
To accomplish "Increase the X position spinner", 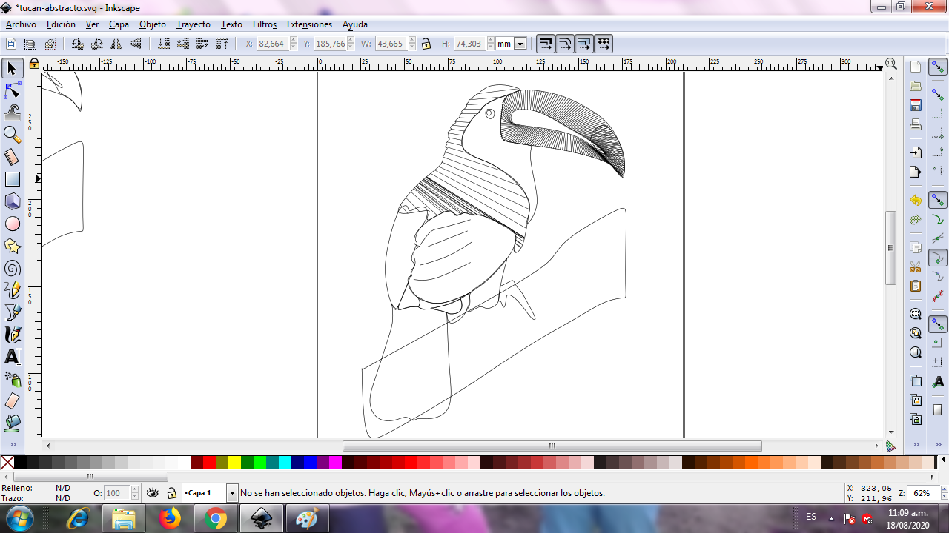I will pyautogui.click(x=293, y=41).
